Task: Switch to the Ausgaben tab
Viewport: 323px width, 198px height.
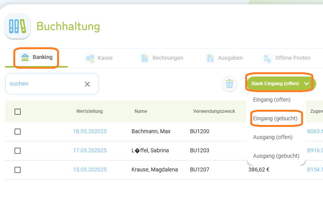Action: click(x=224, y=58)
